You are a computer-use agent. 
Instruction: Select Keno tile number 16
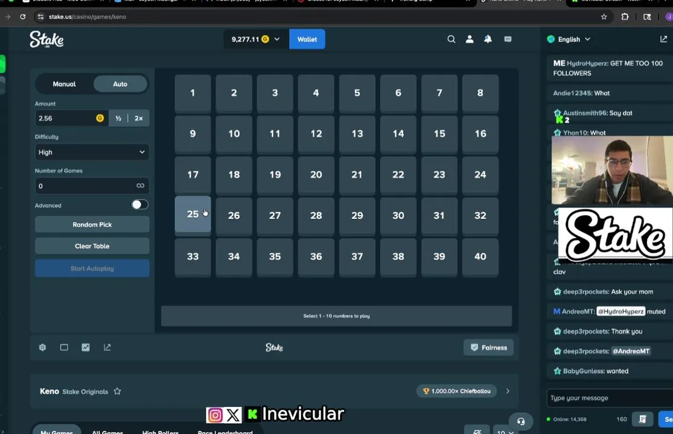480,134
